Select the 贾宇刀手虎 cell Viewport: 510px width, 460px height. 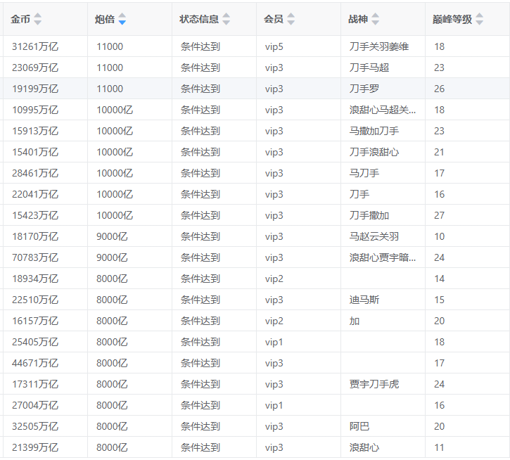click(x=374, y=384)
